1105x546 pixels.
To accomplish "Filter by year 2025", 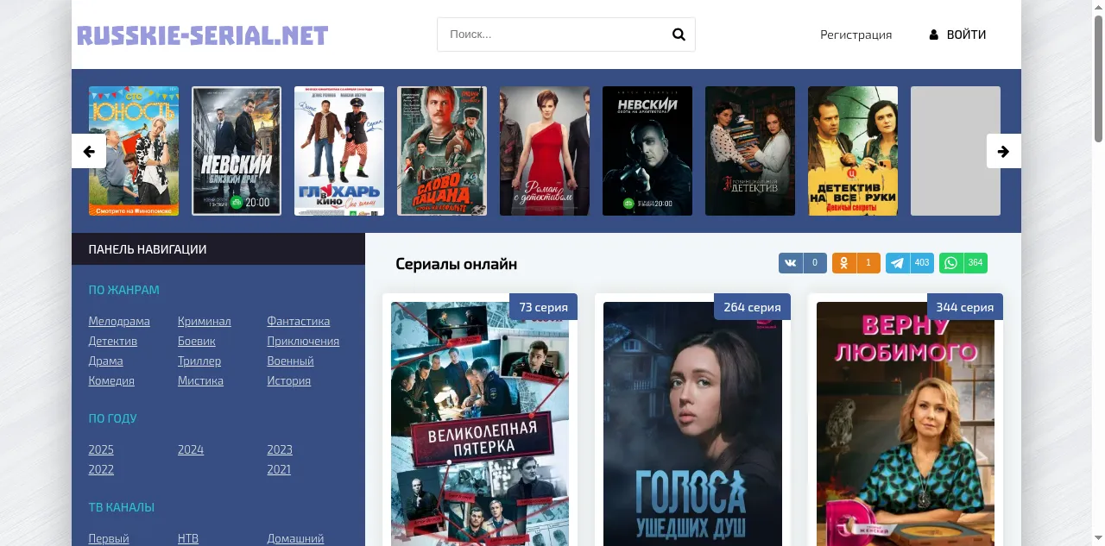I will [x=101, y=449].
